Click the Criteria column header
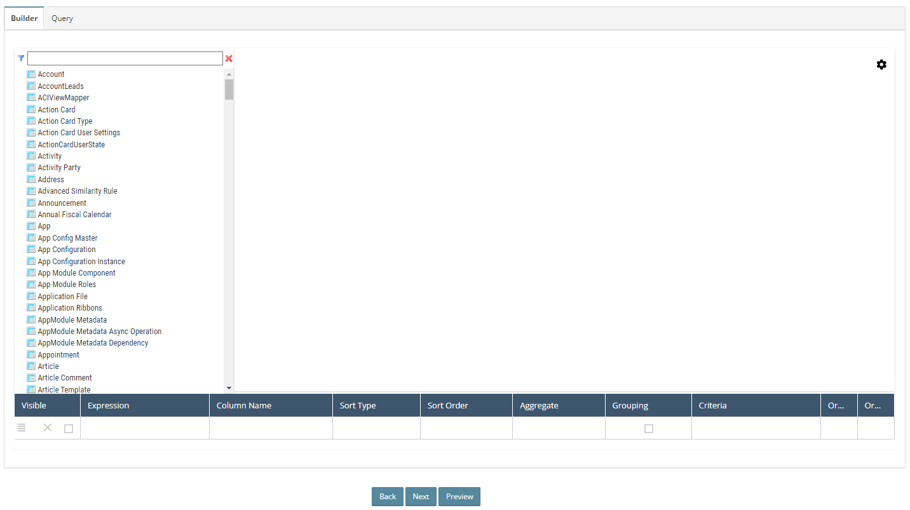The image size is (910, 510). click(x=756, y=405)
